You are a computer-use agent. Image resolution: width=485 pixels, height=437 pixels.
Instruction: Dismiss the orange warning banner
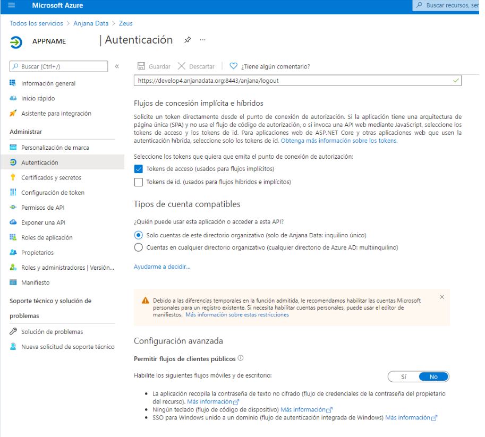[x=442, y=297]
